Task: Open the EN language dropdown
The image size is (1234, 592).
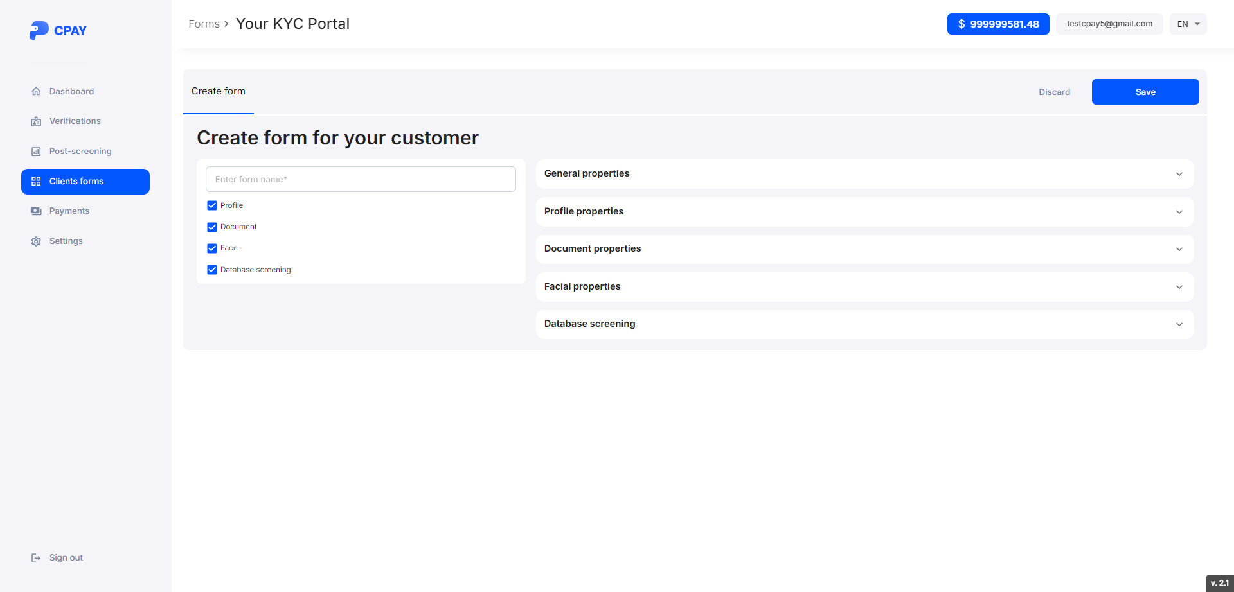Action: [x=1188, y=24]
